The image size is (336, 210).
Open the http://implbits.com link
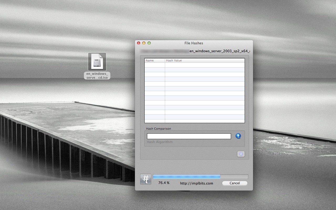196,183
